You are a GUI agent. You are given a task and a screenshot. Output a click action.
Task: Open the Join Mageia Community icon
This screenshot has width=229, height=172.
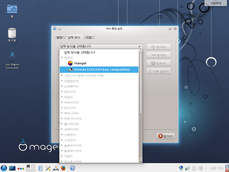coord(12,60)
